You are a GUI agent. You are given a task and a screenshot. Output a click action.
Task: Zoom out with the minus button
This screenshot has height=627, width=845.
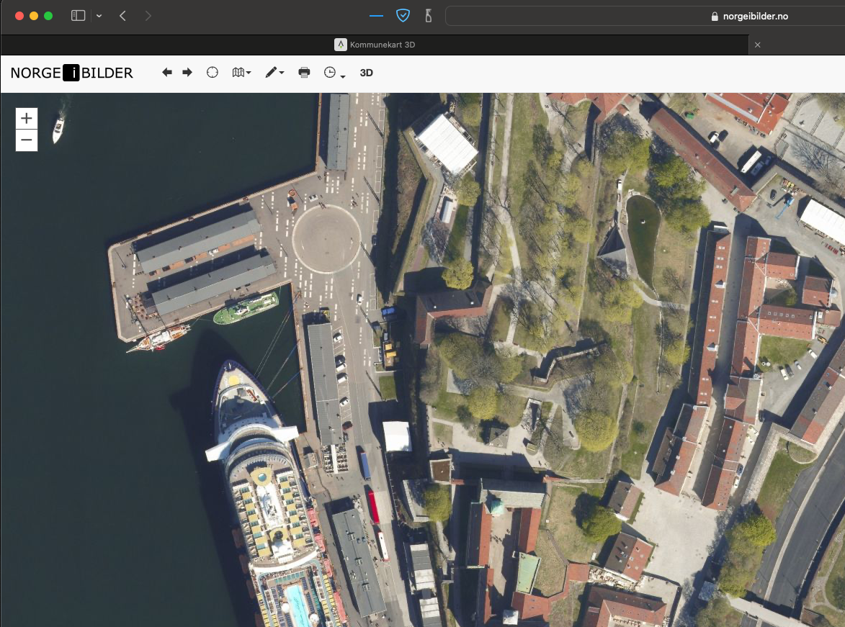click(x=26, y=140)
